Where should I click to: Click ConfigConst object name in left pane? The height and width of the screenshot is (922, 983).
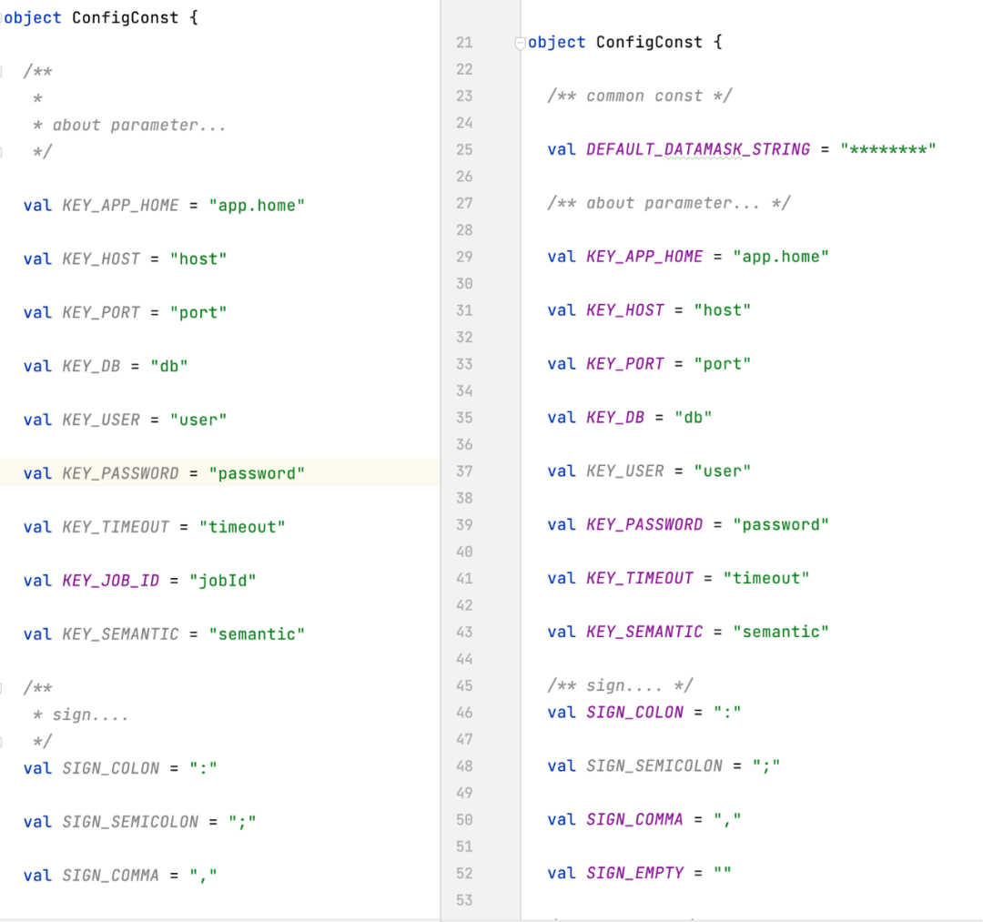(125, 17)
